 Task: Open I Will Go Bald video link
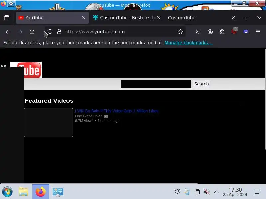[x=117, y=111]
